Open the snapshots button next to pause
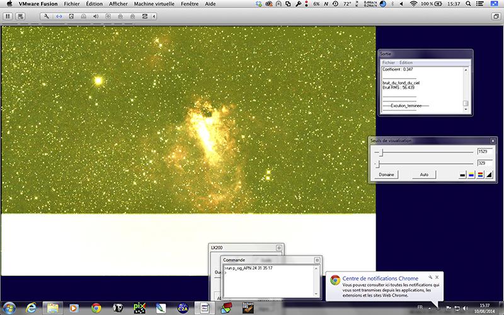Screen dimensions: 504x315 (20, 16)
